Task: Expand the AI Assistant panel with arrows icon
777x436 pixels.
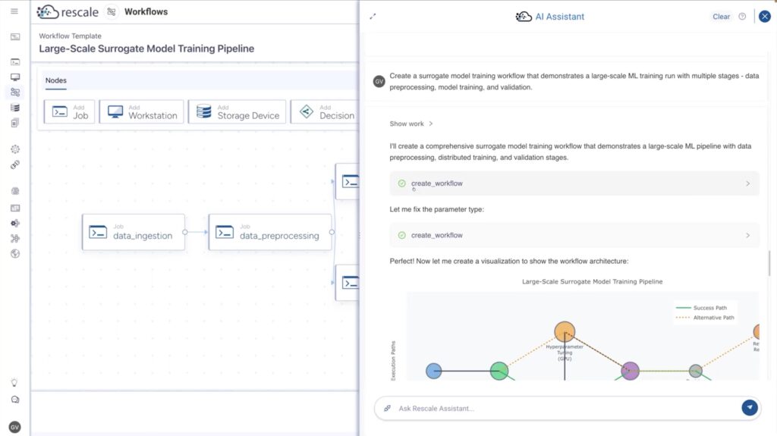Action: 373,17
